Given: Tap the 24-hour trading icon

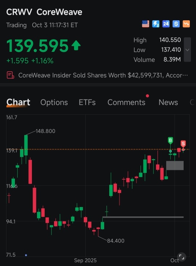Looking at the screenshot, I should [x=166, y=24].
